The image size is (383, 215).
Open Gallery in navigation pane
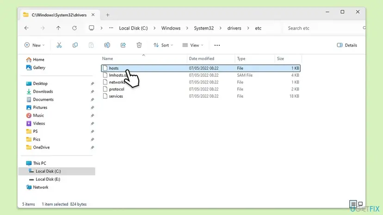click(x=36, y=67)
